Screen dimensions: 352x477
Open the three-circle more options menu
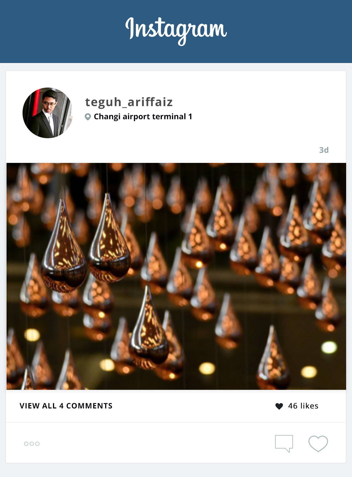tap(32, 444)
